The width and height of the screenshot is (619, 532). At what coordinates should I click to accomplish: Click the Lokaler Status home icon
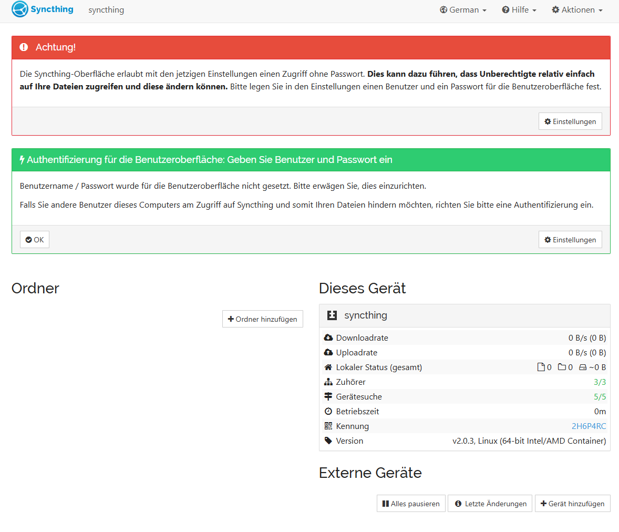coord(328,367)
